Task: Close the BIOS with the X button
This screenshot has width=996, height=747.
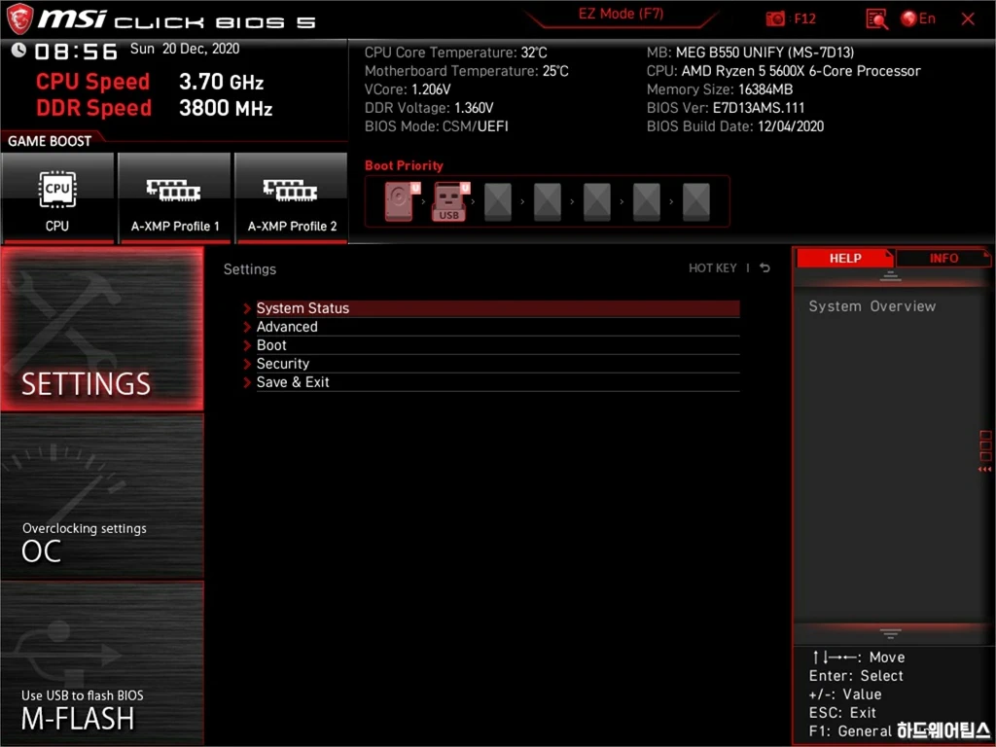Action: 968,19
